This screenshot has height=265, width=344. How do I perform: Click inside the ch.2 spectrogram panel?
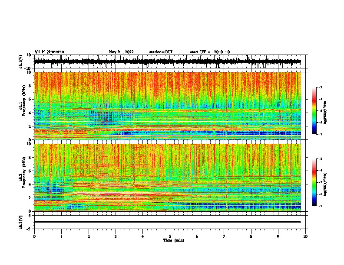tap(167, 178)
